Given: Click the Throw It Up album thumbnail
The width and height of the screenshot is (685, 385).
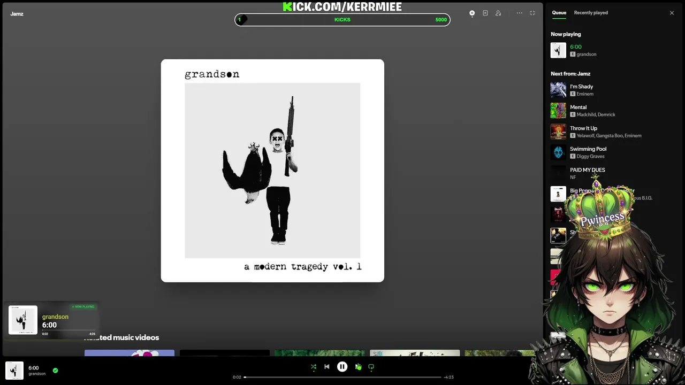Looking at the screenshot, I should (x=558, y=132).
